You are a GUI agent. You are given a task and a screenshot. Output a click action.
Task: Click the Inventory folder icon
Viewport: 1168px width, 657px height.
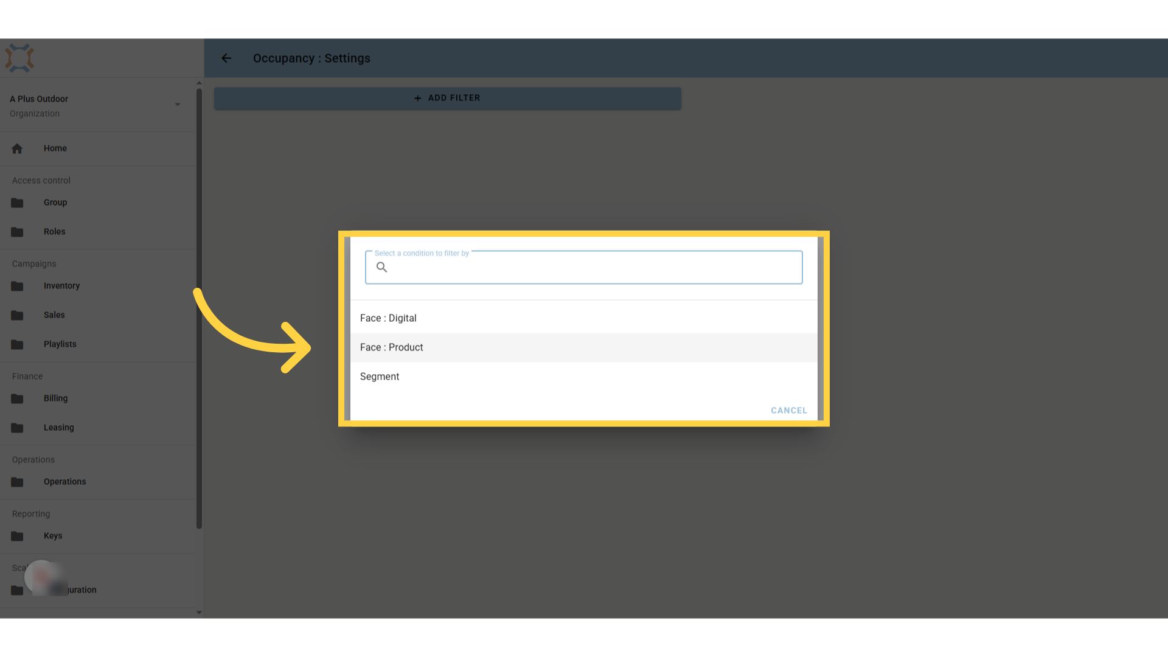(x=17, y=286)
